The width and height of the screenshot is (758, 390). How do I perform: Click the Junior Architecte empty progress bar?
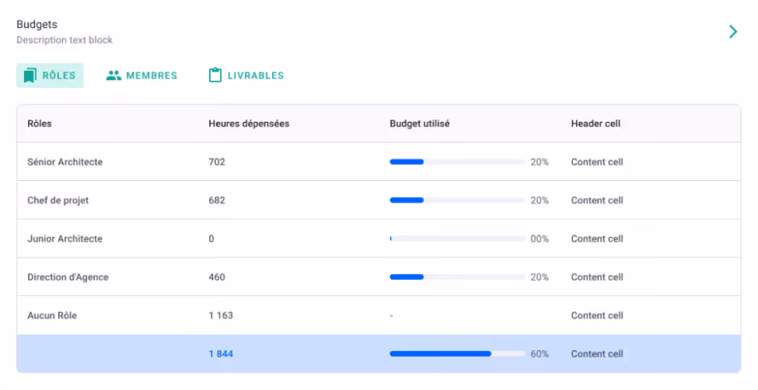pyautogui.click(x=458, y=239)
